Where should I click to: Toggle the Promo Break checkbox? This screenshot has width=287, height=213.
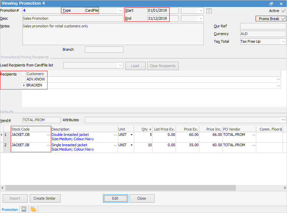[x=284, y=19]
